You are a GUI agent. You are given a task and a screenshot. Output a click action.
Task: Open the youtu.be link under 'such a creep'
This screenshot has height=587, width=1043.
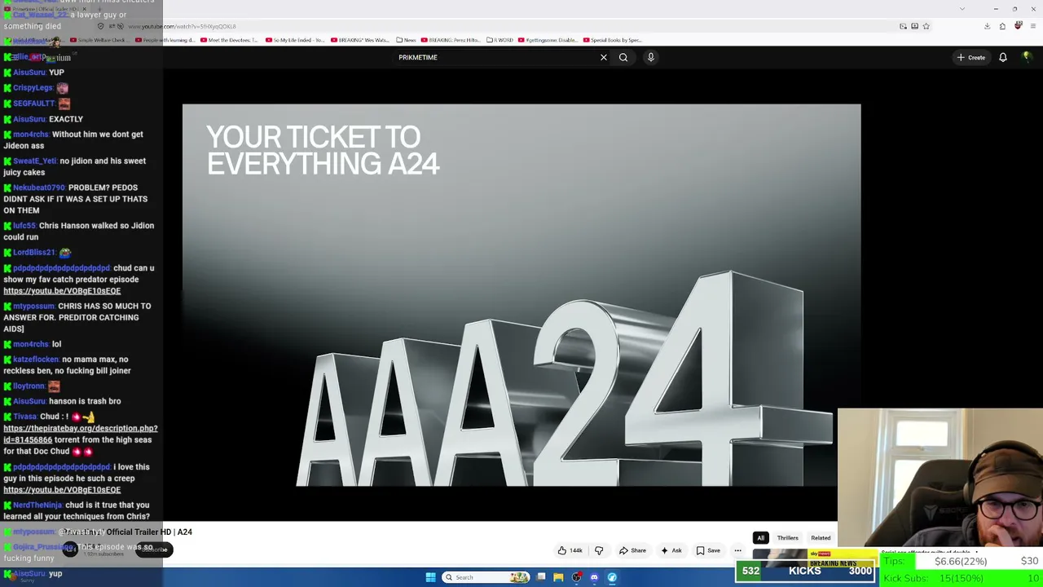[x=62, y=490]
